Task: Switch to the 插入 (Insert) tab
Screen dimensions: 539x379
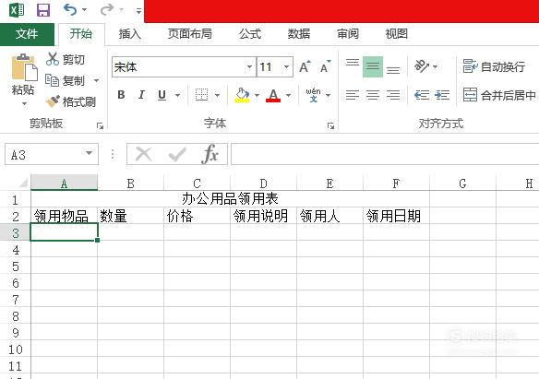Action: pyautogui.click(x=130, y=34)
